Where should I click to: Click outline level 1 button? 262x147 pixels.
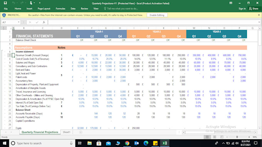2,28
